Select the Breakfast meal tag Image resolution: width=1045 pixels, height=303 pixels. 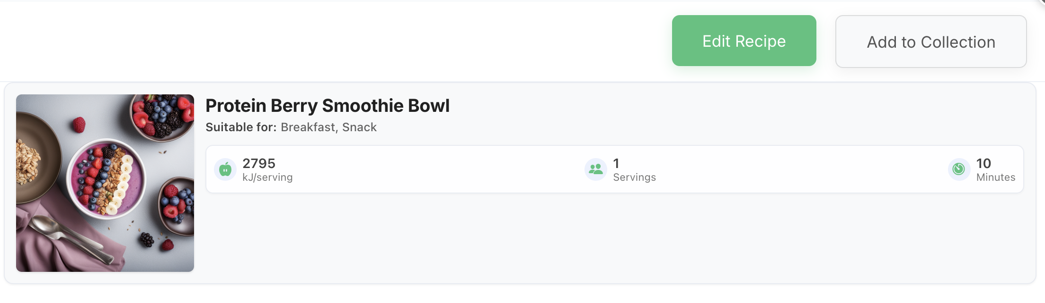(307, 127)
